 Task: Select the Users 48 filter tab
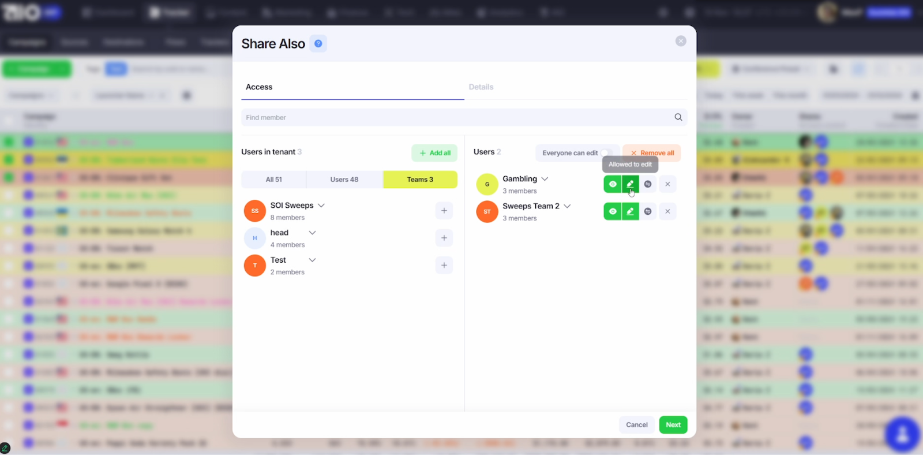tap(344, 180)
